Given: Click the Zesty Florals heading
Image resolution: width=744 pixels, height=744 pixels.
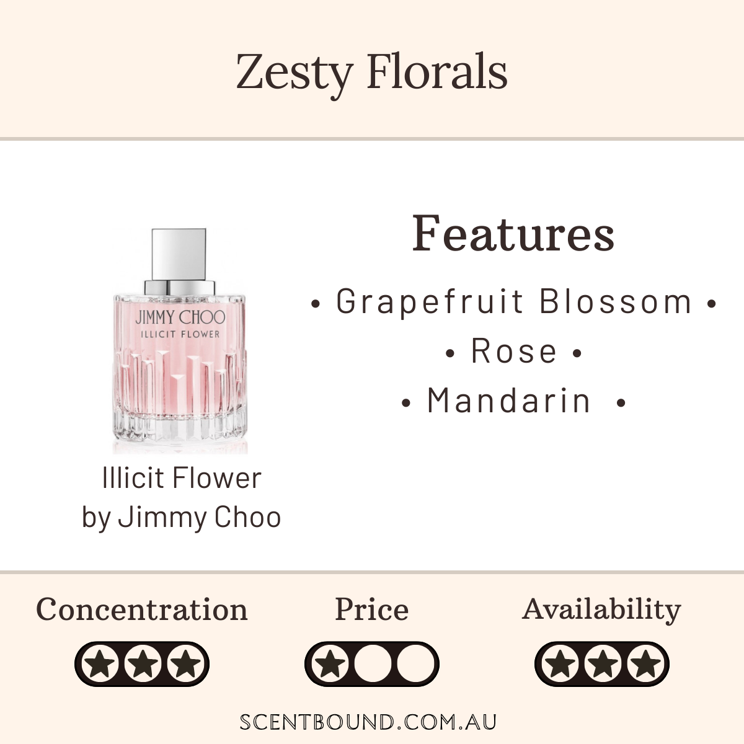Looking at the screenshot, I should click(x=372, y=71).
